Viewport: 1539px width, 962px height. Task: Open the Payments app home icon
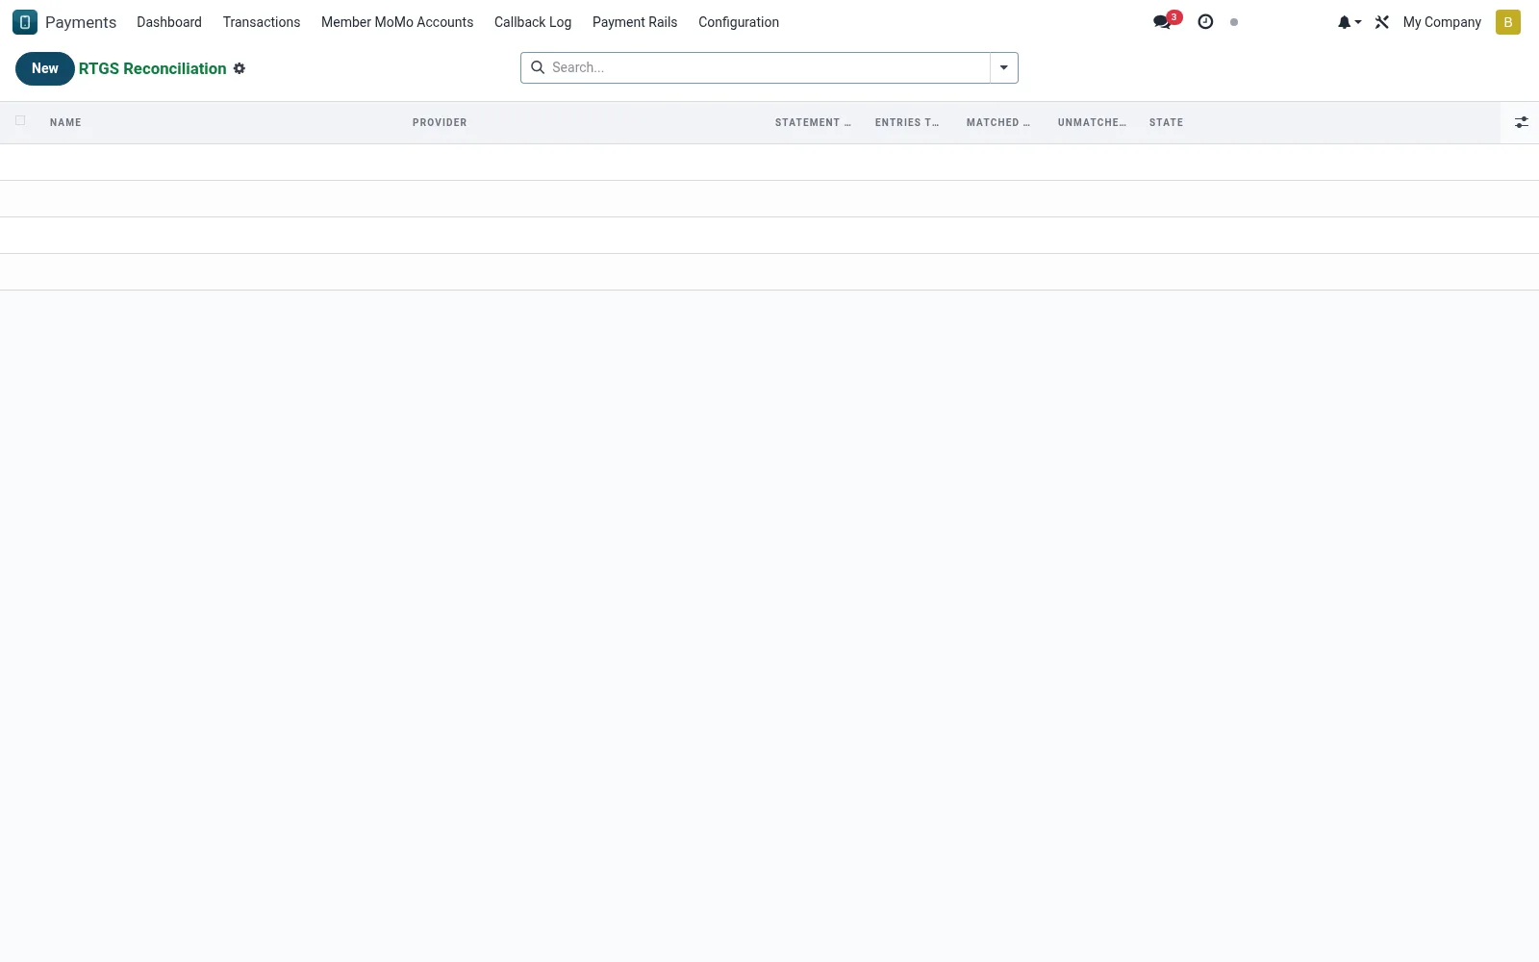(x=25, y=22)
